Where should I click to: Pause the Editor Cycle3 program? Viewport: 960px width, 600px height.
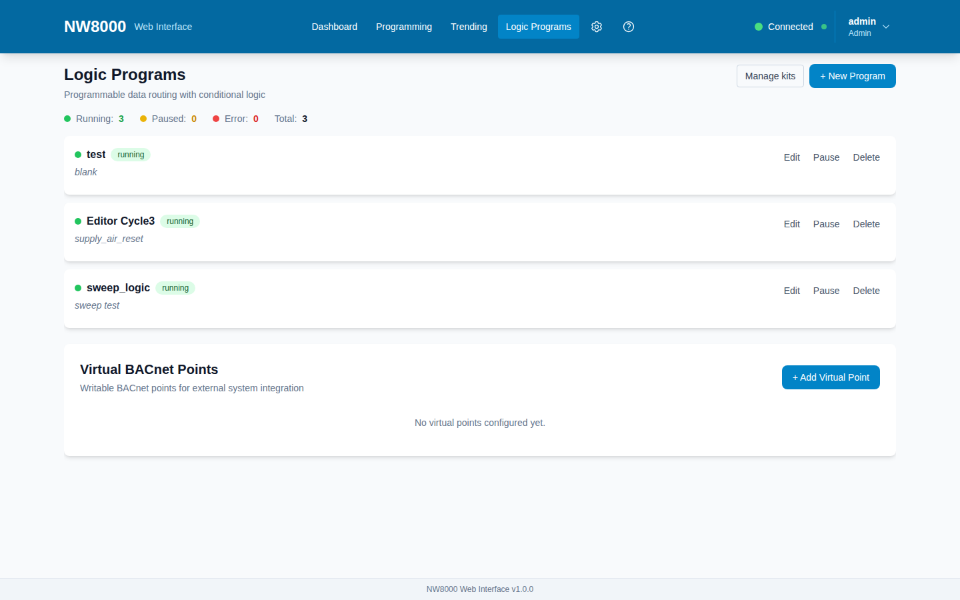826,224
